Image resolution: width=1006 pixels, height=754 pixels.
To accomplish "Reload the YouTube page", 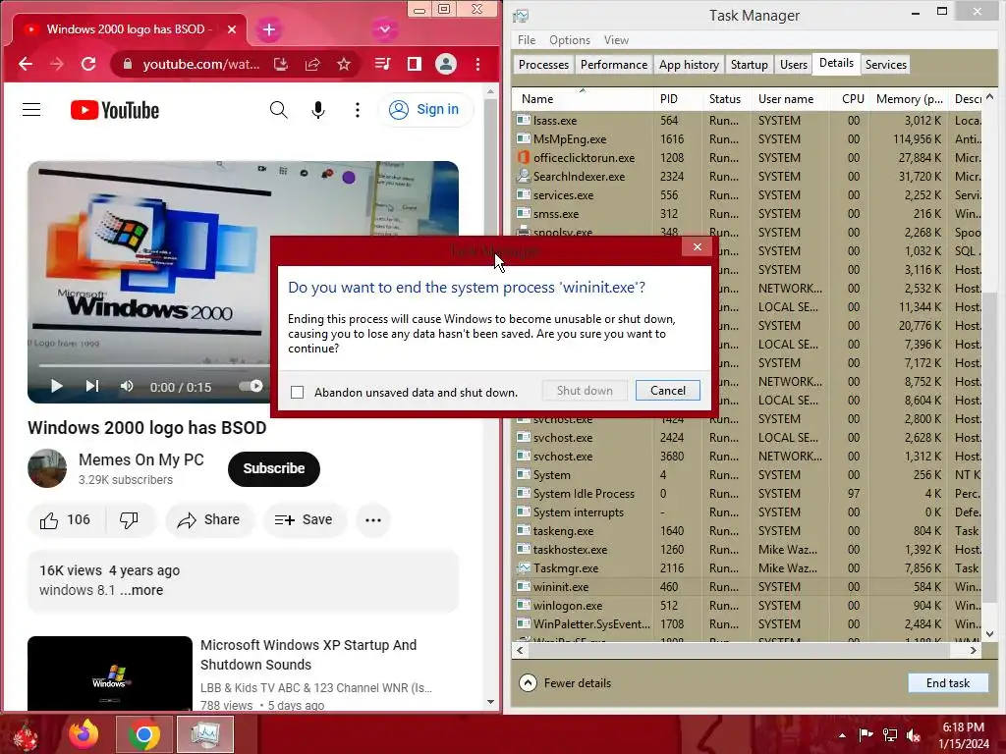I will 88,64.
